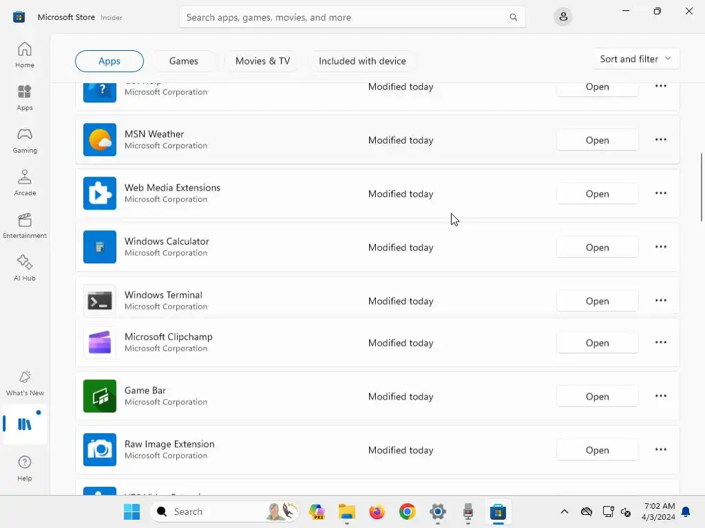Select the Games filter tab
Screen dimensions: 705x528
[183, 61]
